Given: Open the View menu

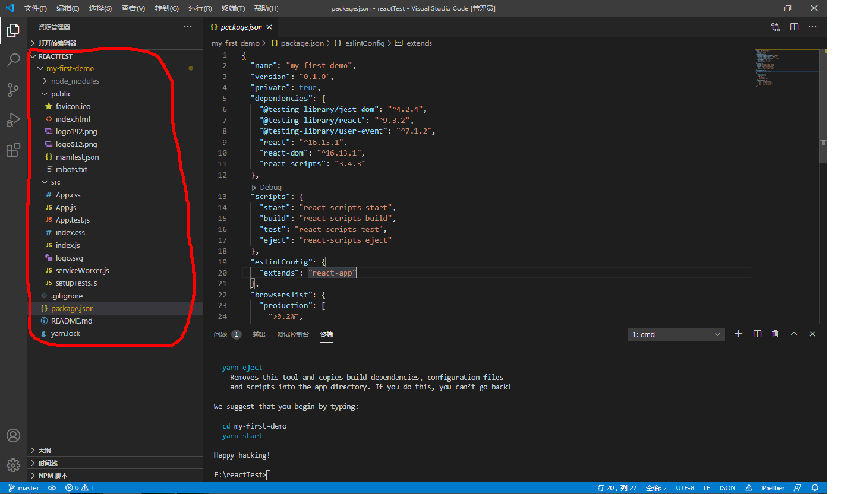Looking at the screenshot, I should 133,8.
